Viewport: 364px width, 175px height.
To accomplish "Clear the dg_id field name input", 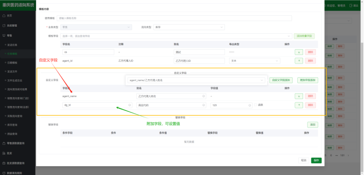I will click(x=129, y=105).
